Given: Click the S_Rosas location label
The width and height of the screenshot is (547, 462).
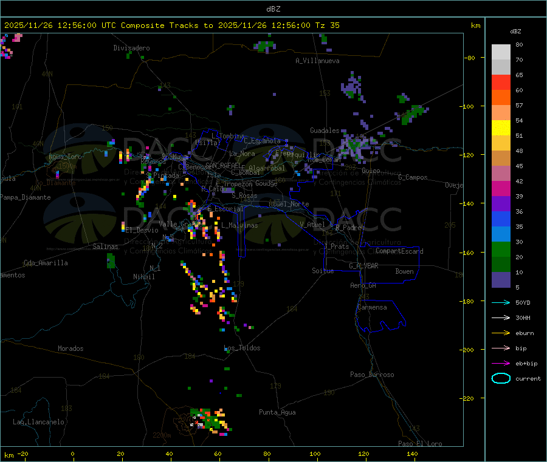Looking at the screenshot, I should coord(244,195).
